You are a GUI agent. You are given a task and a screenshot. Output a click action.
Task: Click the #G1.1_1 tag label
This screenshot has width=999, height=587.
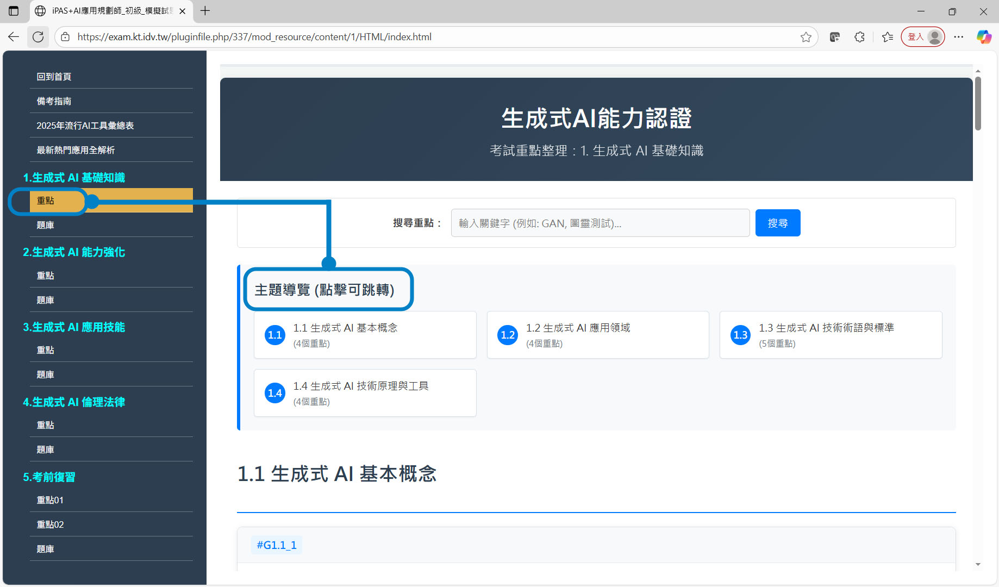[x=277, y=545]
